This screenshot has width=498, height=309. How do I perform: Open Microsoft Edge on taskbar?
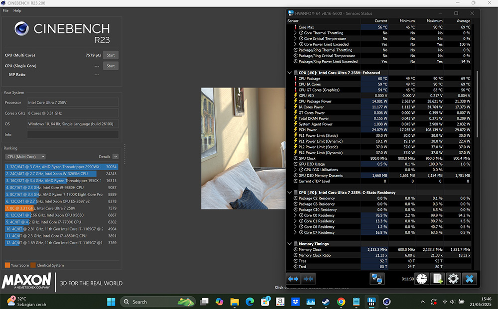249,302
